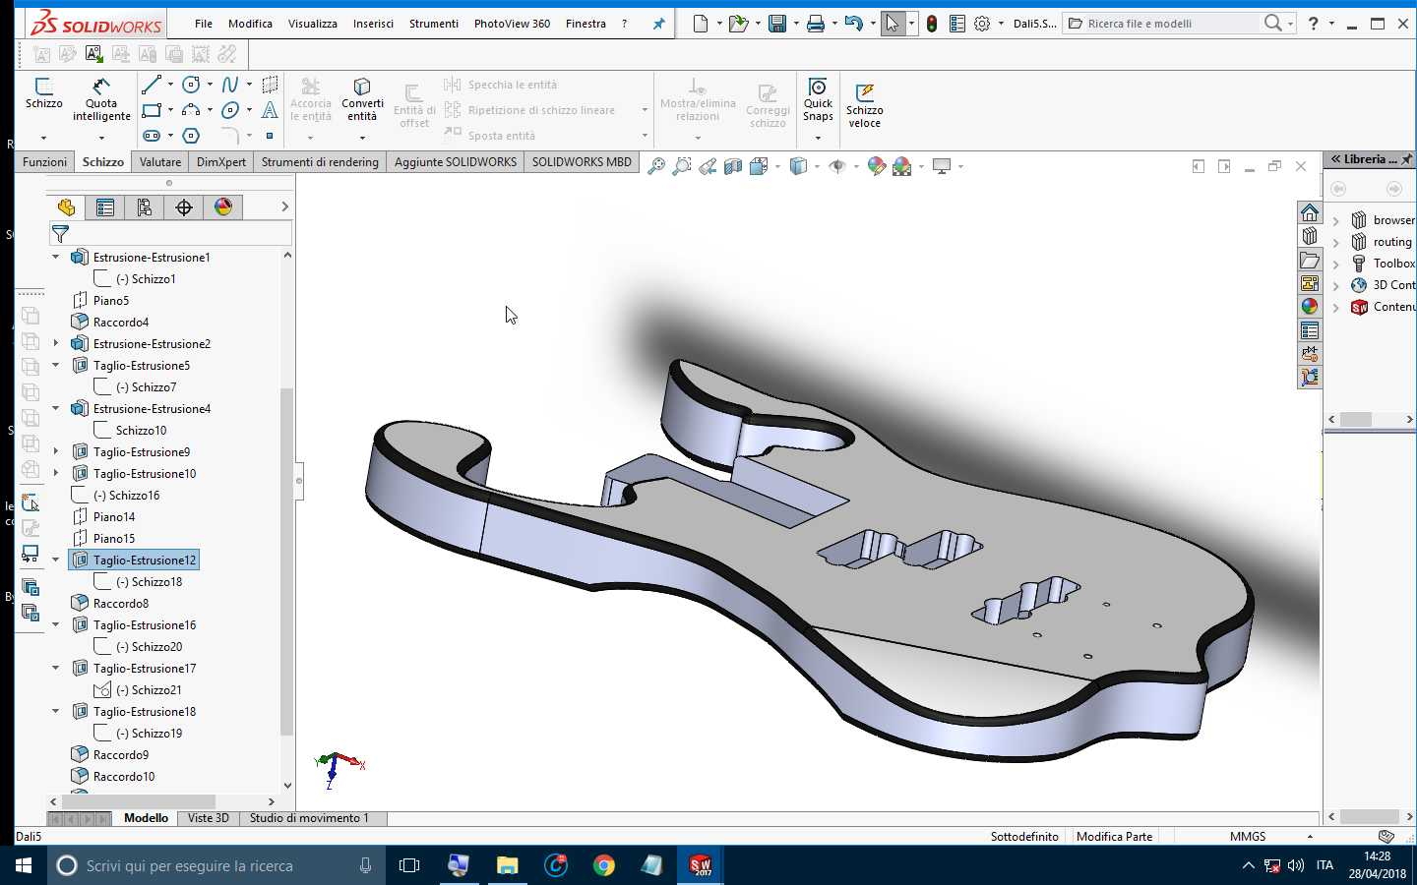Click the Windows Start button
This screenshot has height=885, width=1417.
pos(24,865)
